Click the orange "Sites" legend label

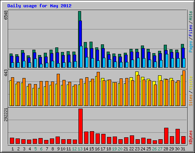pyautogui.click(x=191, y=100)
